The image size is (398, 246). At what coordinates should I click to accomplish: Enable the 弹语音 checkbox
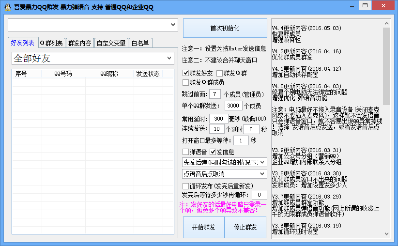click(186, 152)
